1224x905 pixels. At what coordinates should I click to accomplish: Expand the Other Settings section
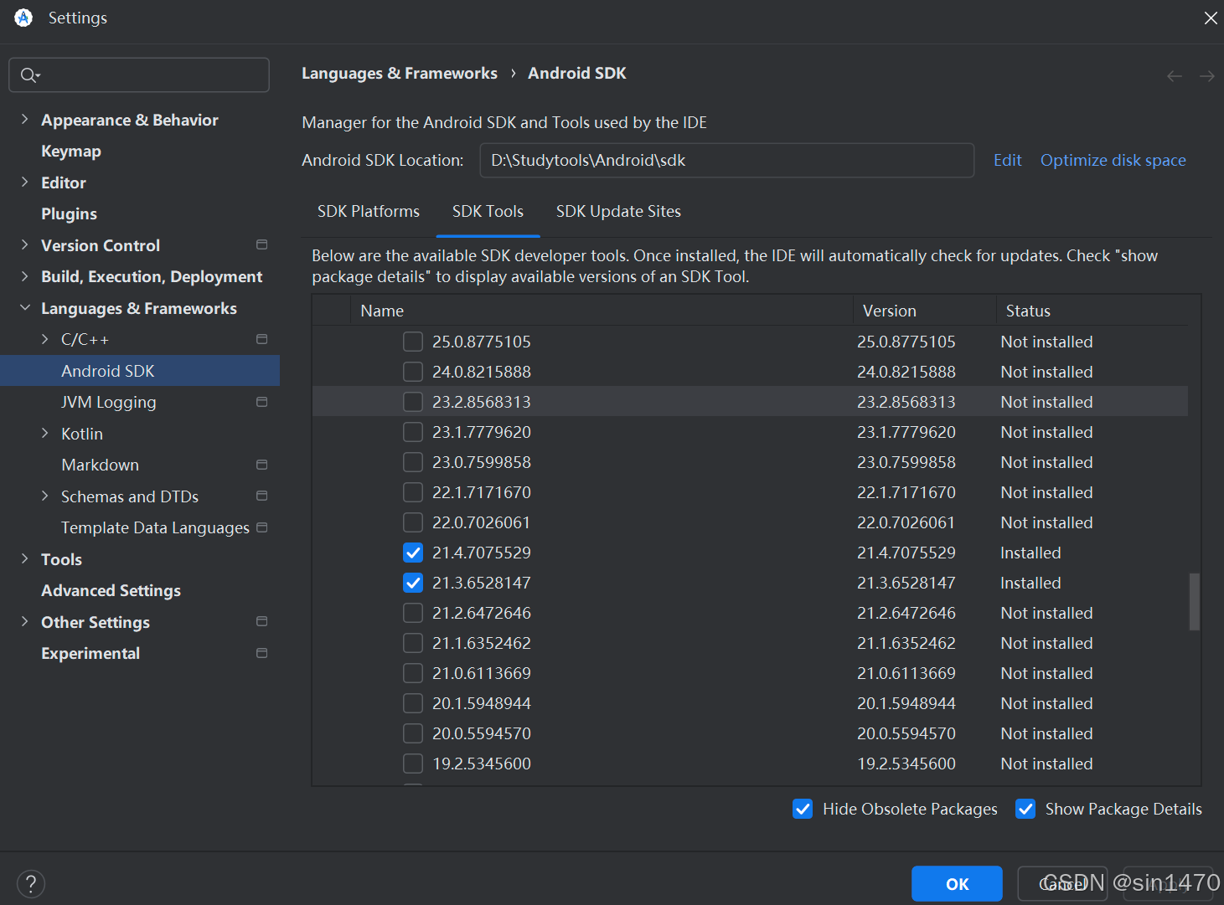(x=24, y=621)
